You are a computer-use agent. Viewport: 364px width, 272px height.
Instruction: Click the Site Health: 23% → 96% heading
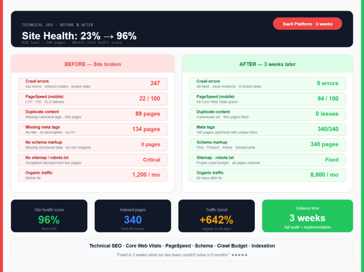[79, 36]
